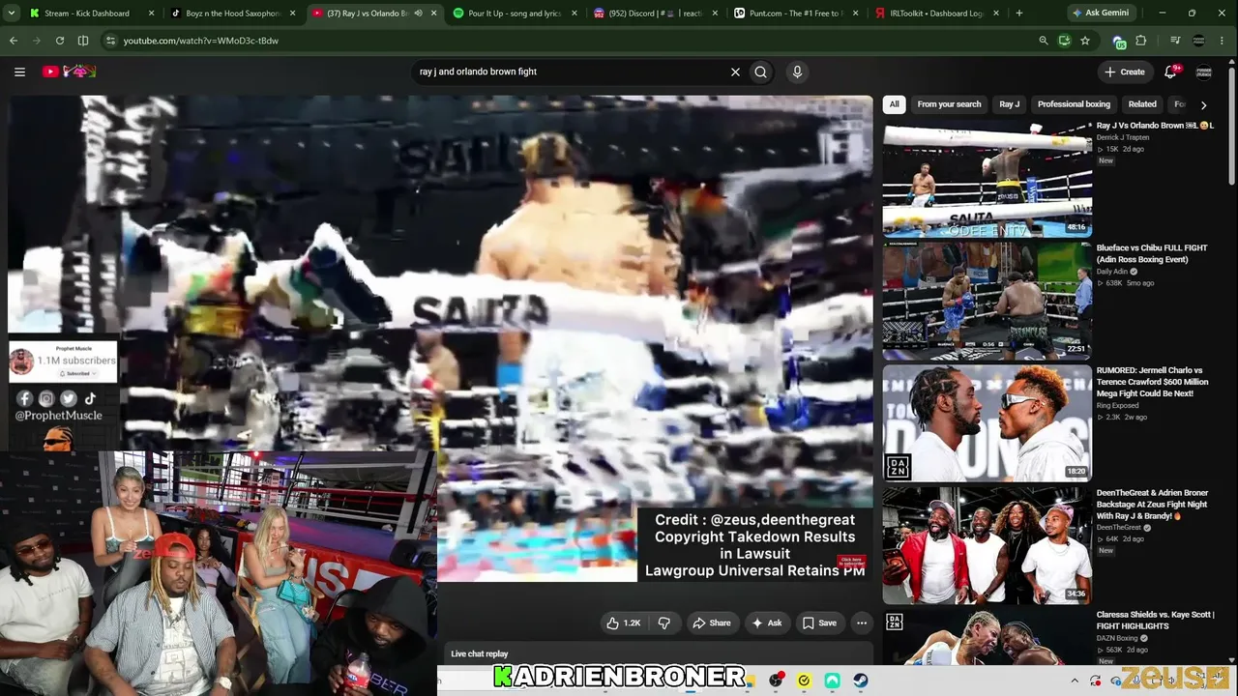This screenshot has width=1238, height=696.
Task: Open YouTube notifications bell
Action: [1170, 72]
